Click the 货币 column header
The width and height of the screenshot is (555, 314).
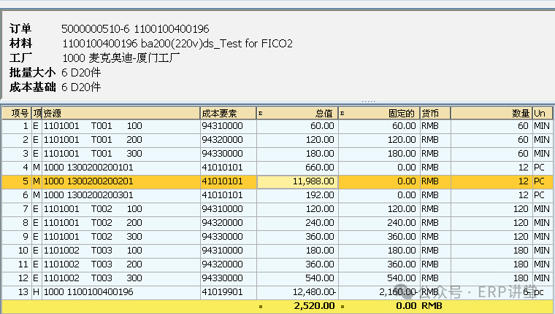[x=435, y=113]
